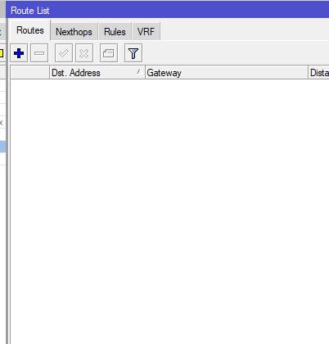Click the blank flags column header
Image resolution: width=329 pixels, height=344 pixels.
pos(29,73)
